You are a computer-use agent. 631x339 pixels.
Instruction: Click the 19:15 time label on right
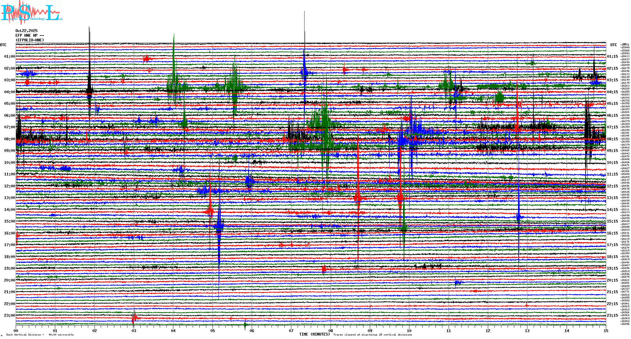click(x=612, y=268)
